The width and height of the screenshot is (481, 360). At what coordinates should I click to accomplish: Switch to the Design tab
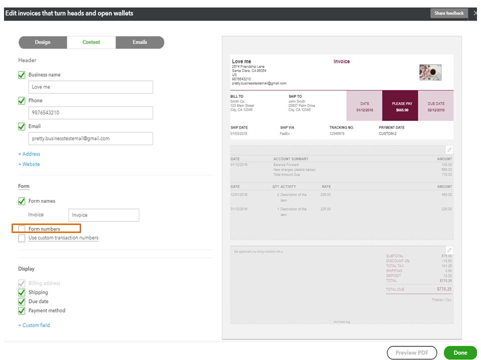pos(43,42)
